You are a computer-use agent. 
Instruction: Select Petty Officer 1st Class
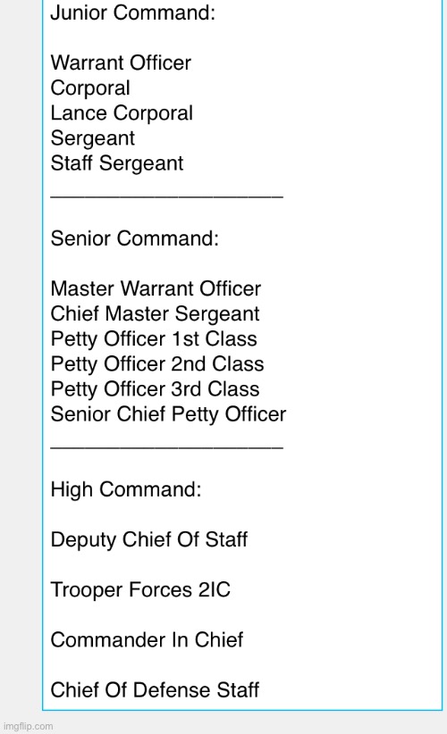pos(154,339)
